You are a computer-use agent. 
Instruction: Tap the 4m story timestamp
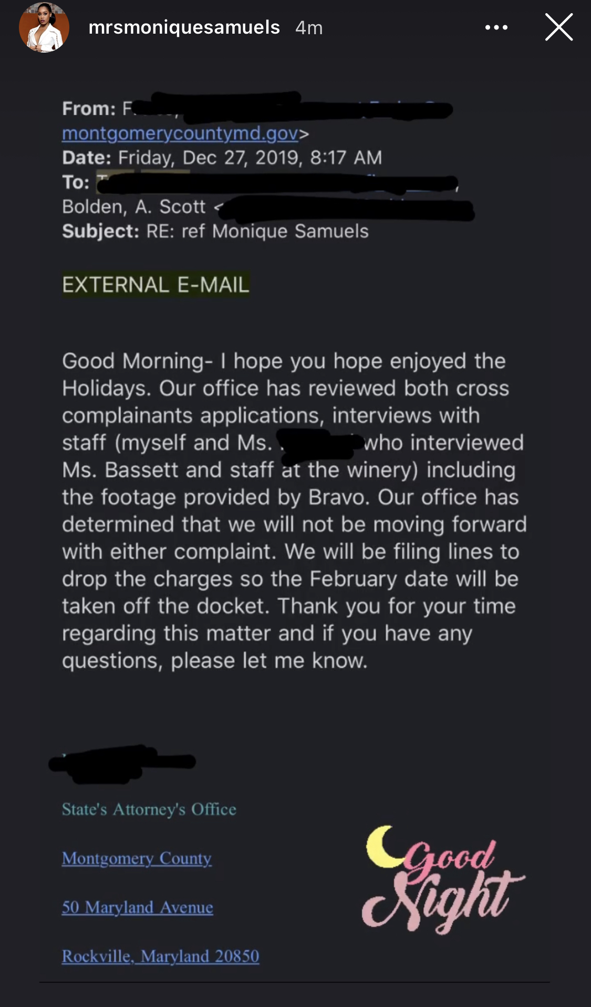pyautogui.click(x=309, y=27)
